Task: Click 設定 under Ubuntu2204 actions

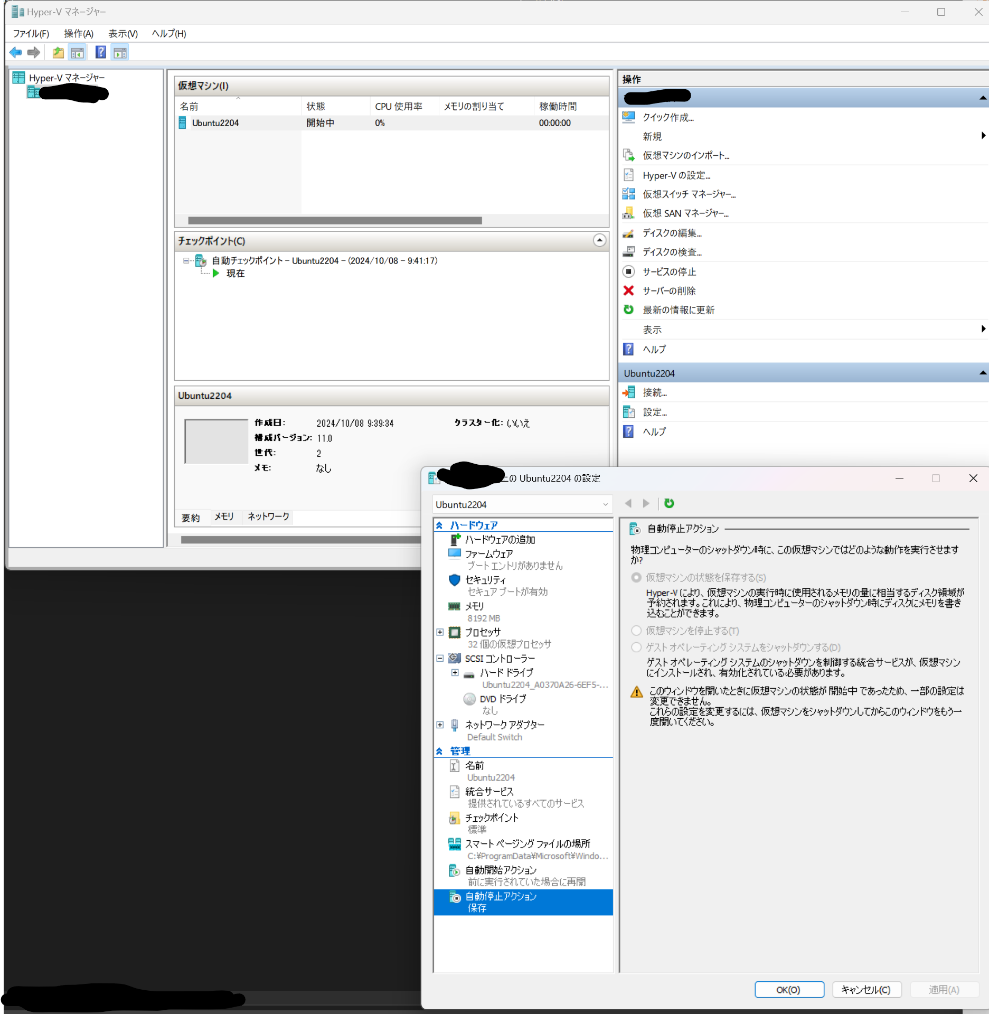Action: [654, 412]
